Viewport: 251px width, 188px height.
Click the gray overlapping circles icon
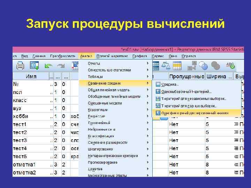216,65
